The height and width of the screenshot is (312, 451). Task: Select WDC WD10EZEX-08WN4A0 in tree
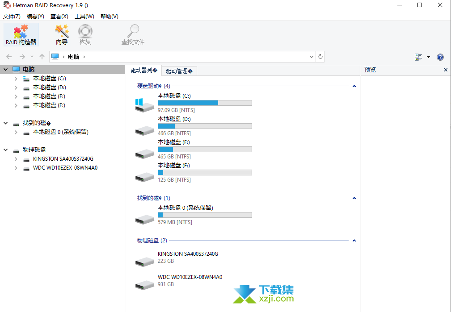pyautogui.click(x=65, y=168)
